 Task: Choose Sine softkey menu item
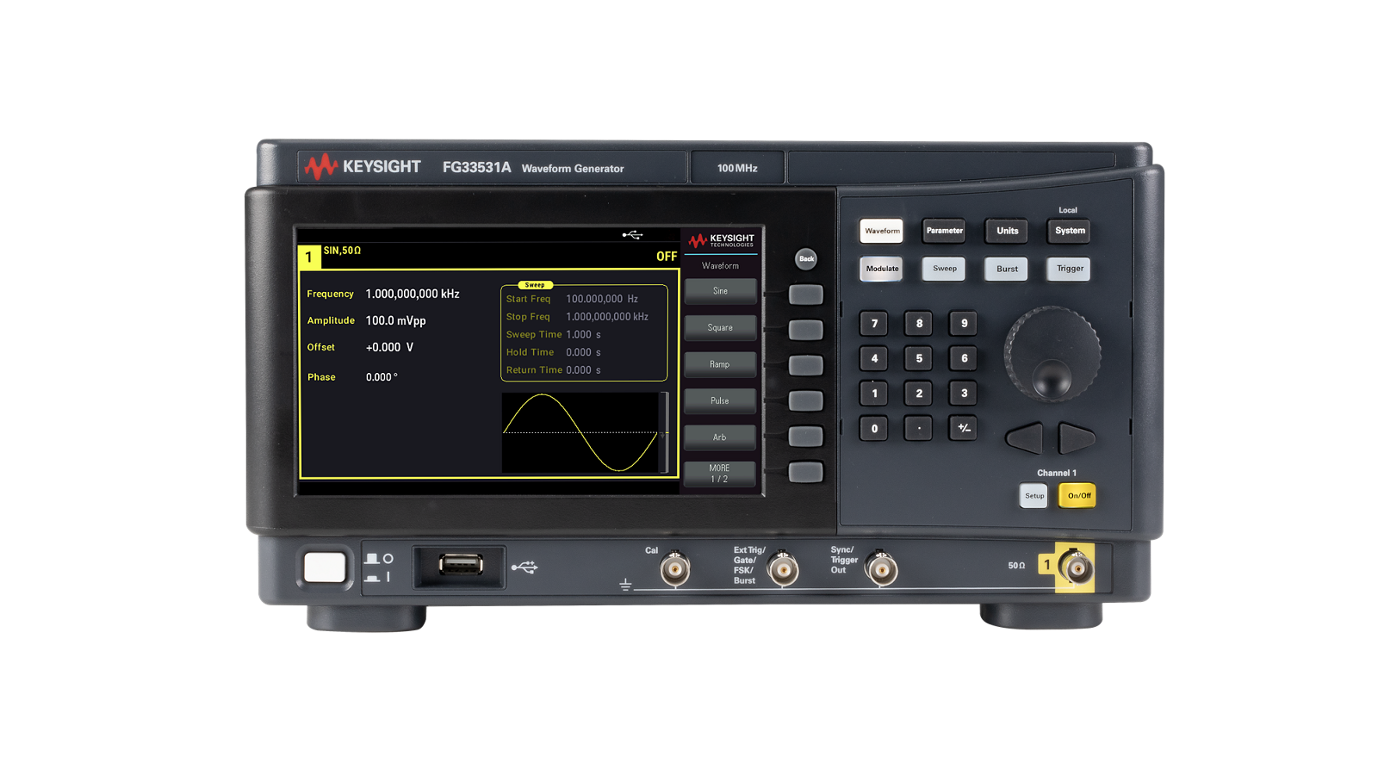[720, 291]
